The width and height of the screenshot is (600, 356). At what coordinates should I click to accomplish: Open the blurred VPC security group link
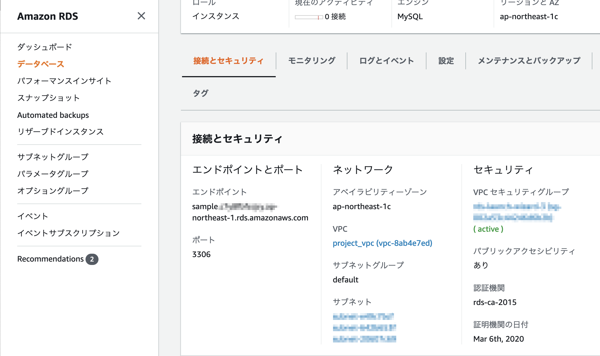click(517, 212)
